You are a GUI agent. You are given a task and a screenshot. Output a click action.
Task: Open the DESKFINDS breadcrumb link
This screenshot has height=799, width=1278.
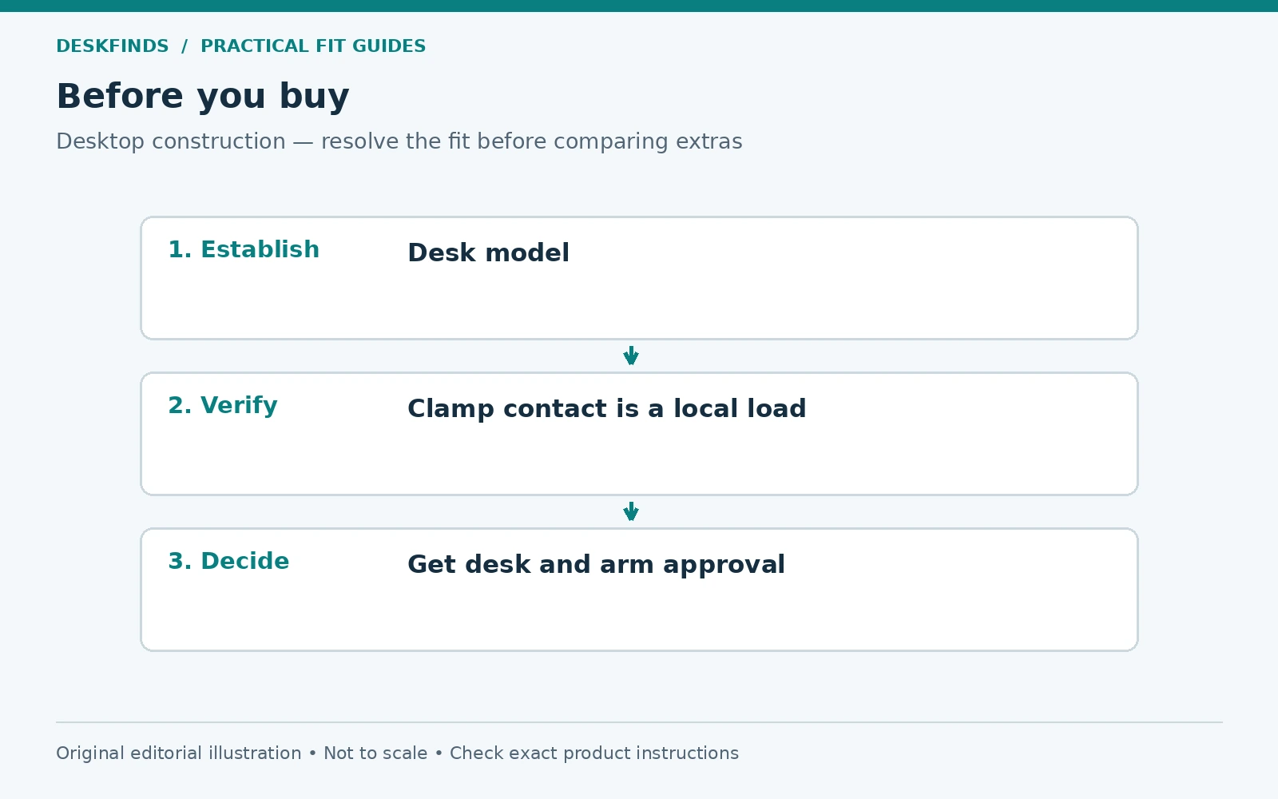(113, 46)
